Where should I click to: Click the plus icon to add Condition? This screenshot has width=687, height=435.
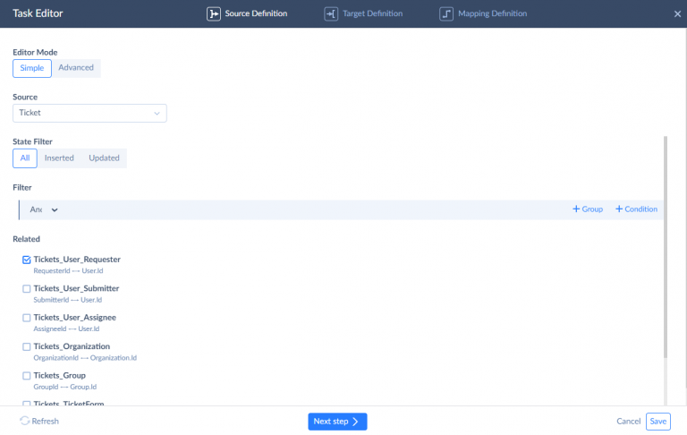coord(619,209)
